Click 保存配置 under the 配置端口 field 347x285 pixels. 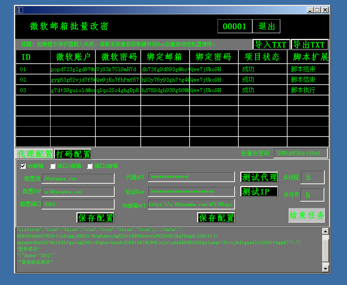click(95, 218)
